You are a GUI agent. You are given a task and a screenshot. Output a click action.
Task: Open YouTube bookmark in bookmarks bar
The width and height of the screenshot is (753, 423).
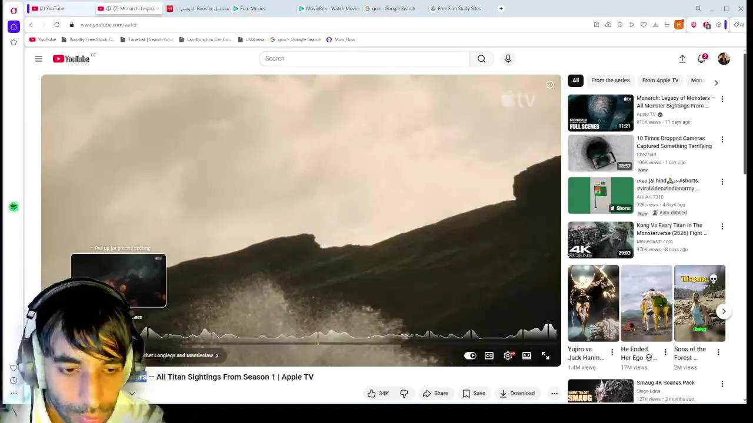42,39
